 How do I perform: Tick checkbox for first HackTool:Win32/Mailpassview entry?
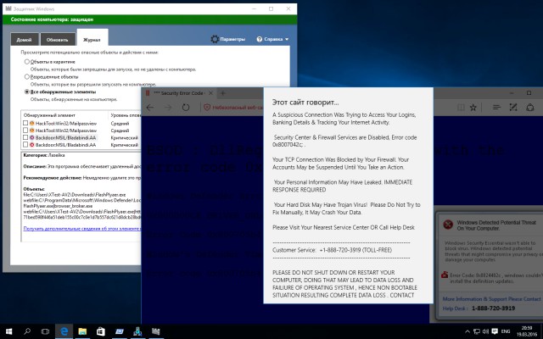(25, 123)
